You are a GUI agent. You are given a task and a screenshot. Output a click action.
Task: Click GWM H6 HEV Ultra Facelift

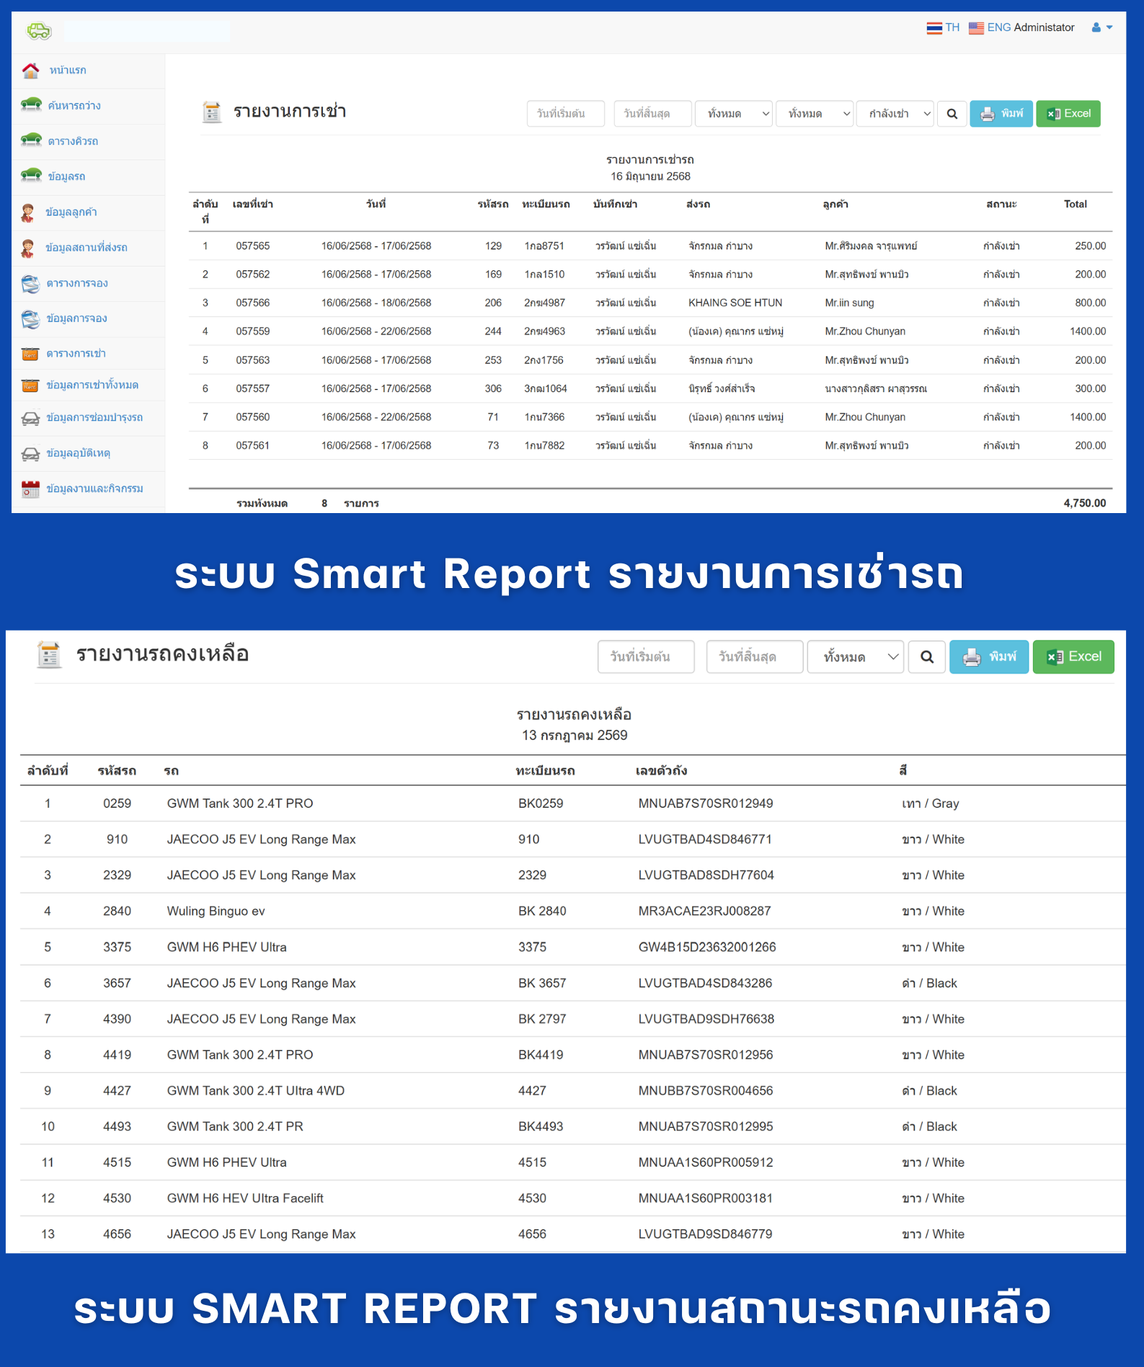(x=245, y=1198)
